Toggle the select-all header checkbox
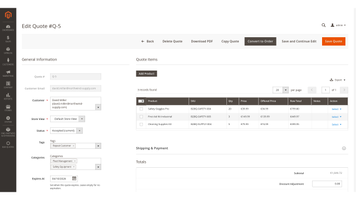The height and width of the screenshot is (200, 356). 141,101
